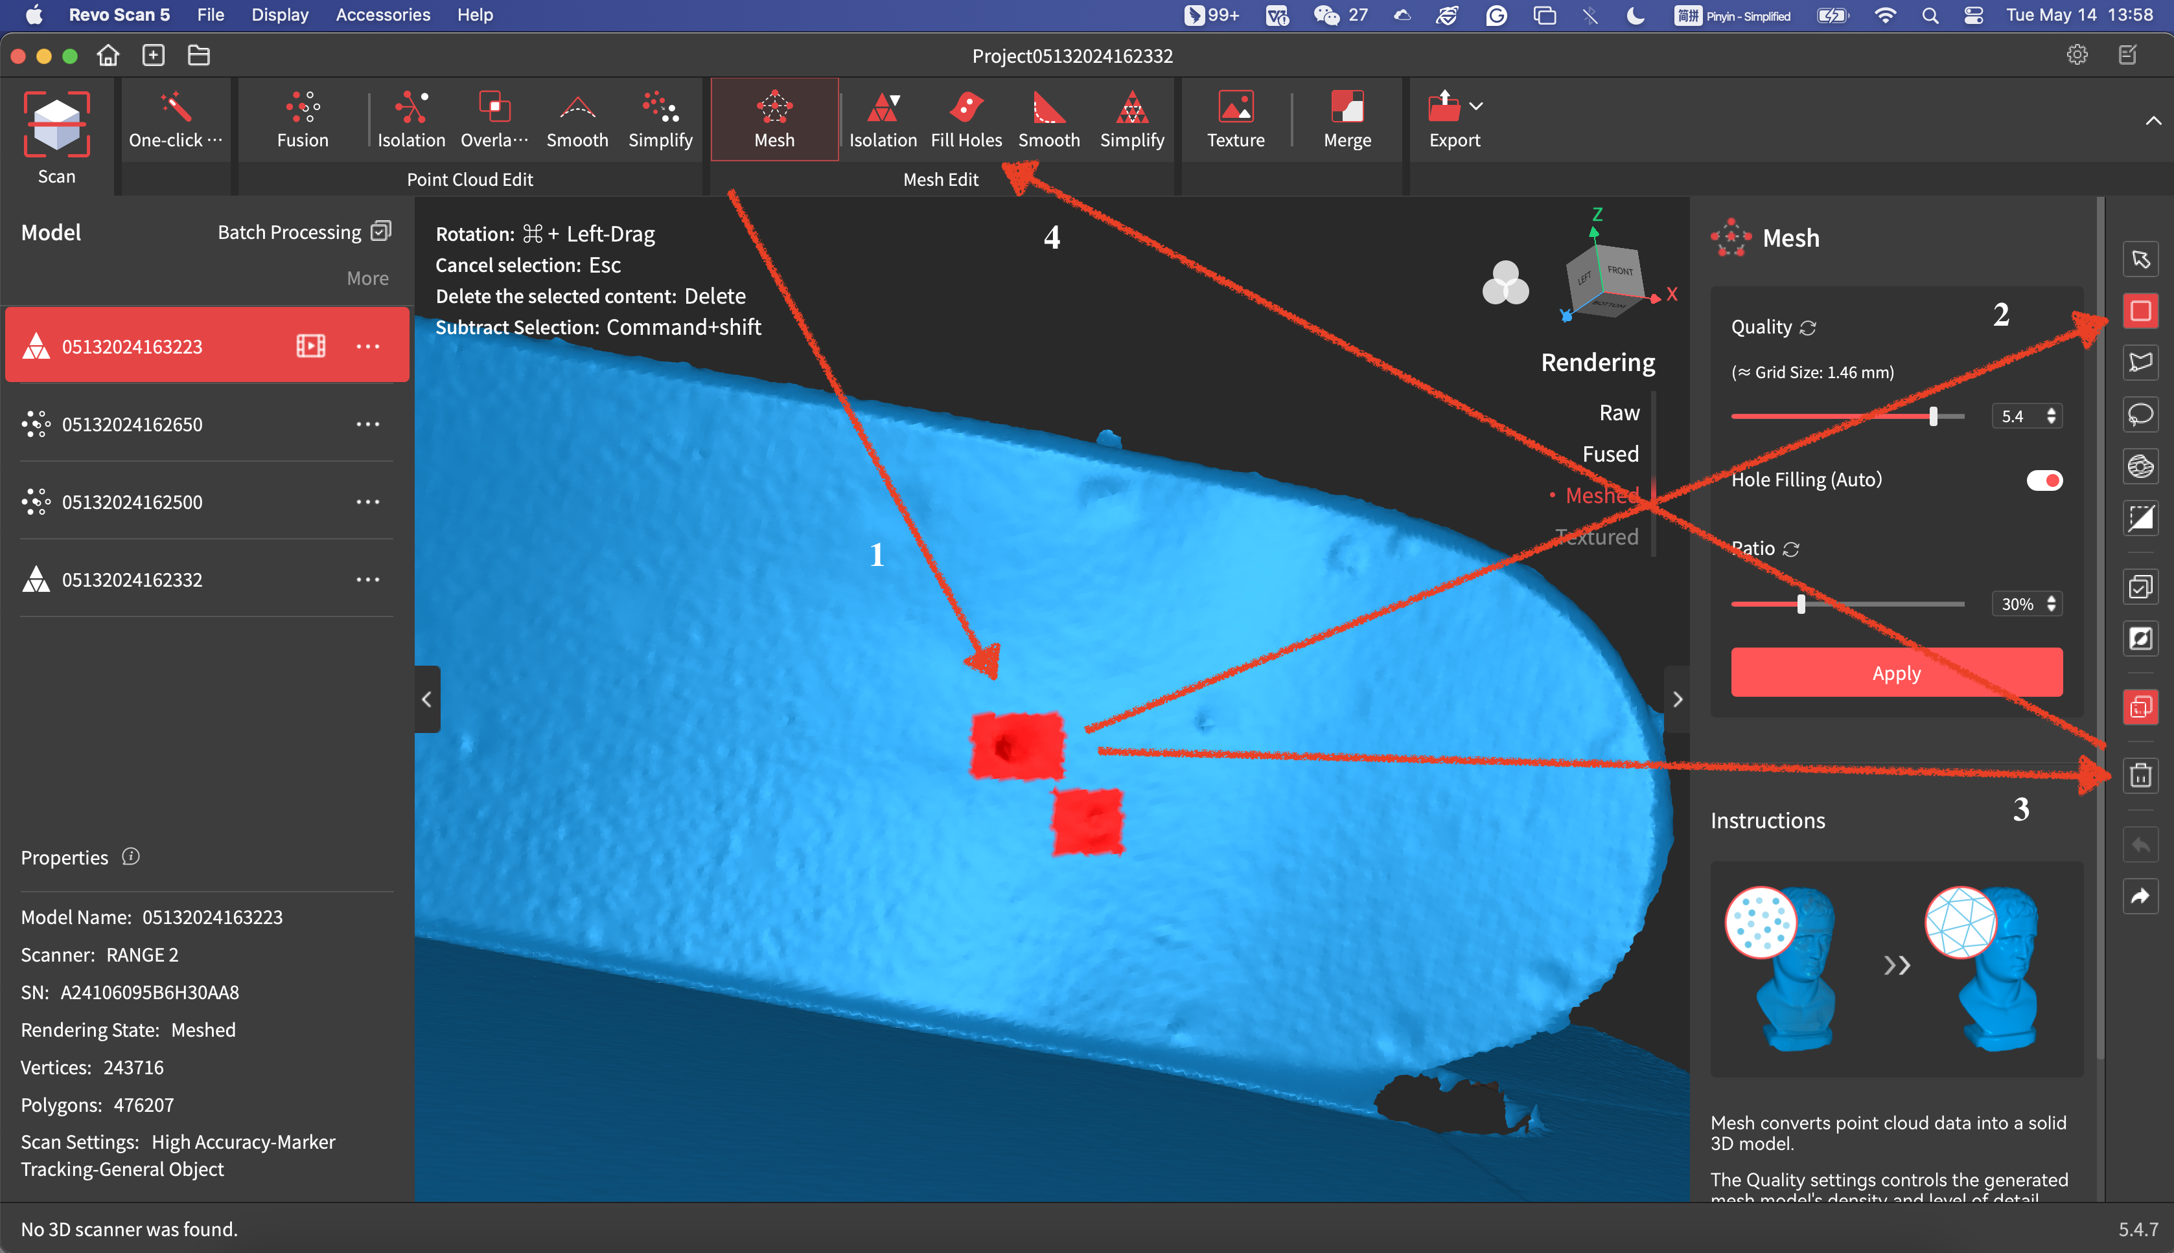The width and height of the screenshot is (2174, 1253).
Task: Open project folder icon
Action: [x=199, y=56]
